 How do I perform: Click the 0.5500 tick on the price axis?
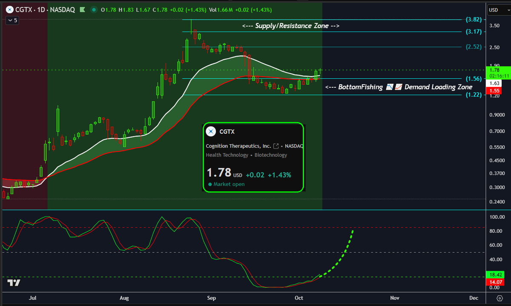click(x=497, y=147)
